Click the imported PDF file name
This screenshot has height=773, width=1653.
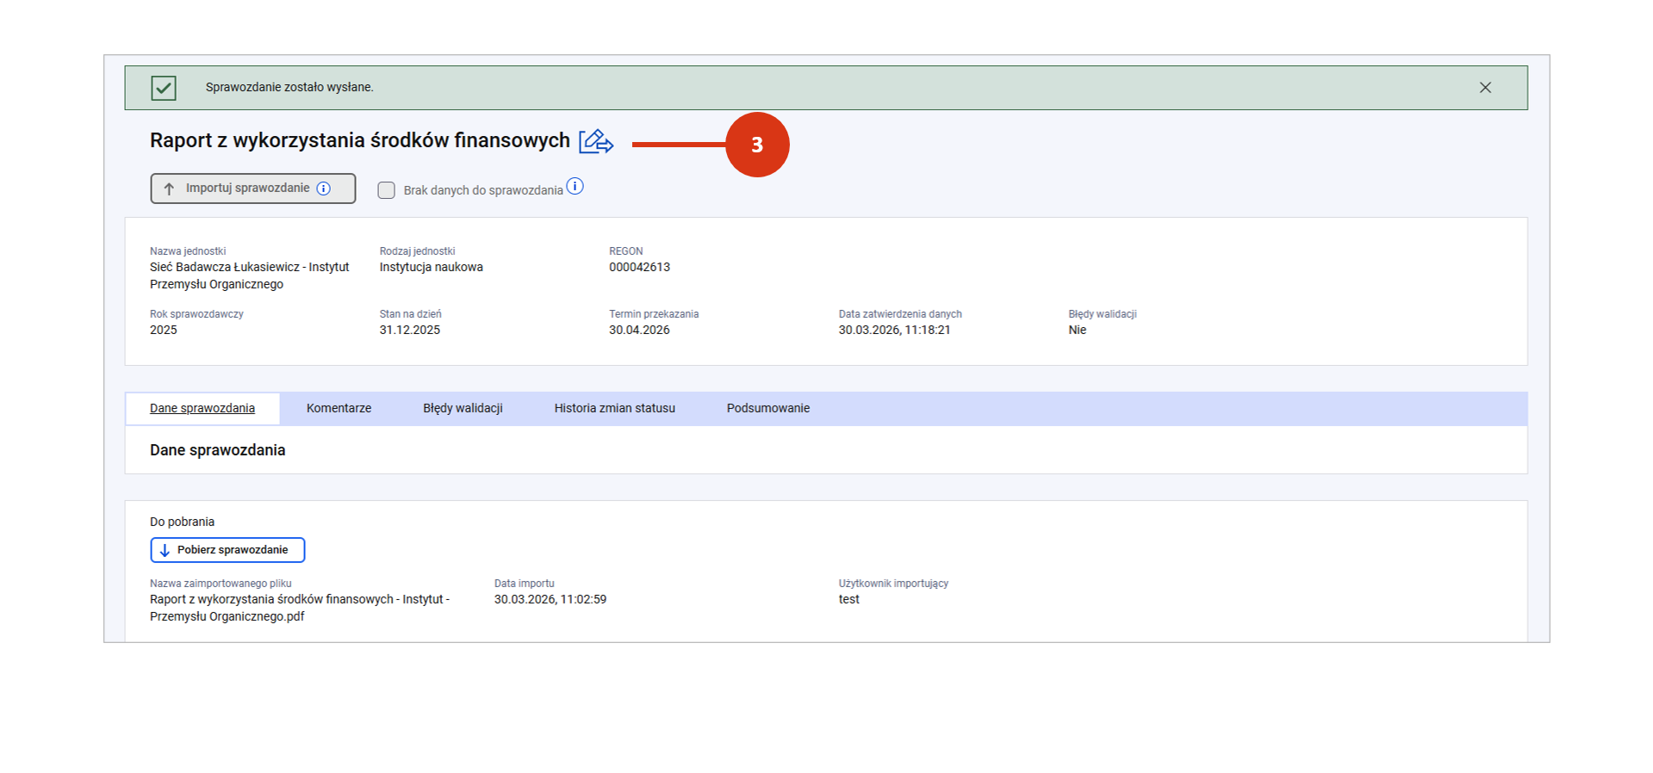tap(299, 608)
